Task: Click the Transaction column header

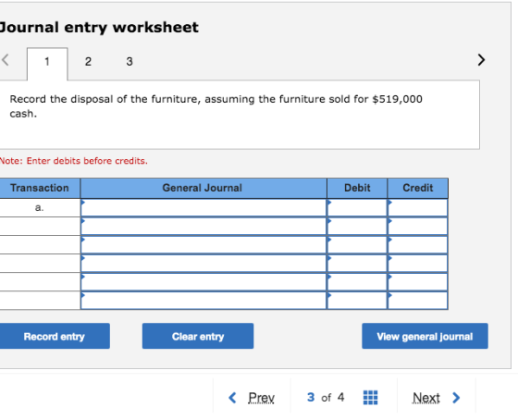Action: pos(40,188)
